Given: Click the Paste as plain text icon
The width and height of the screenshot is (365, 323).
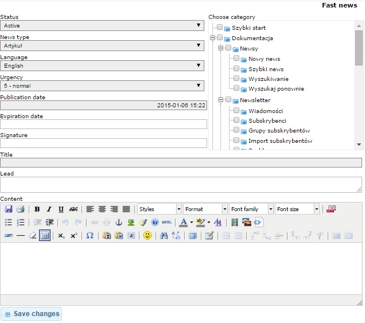Looking at the screenshot, I should [x=107, y=236].
